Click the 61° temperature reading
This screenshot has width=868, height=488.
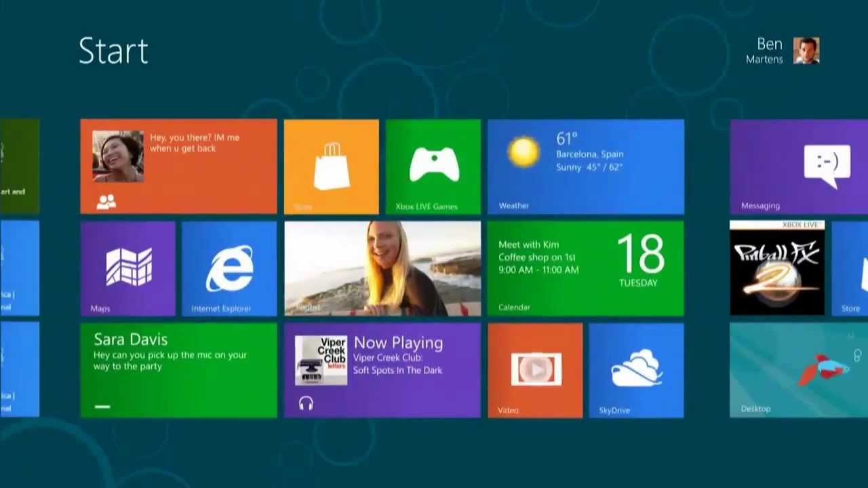point(567,138)
